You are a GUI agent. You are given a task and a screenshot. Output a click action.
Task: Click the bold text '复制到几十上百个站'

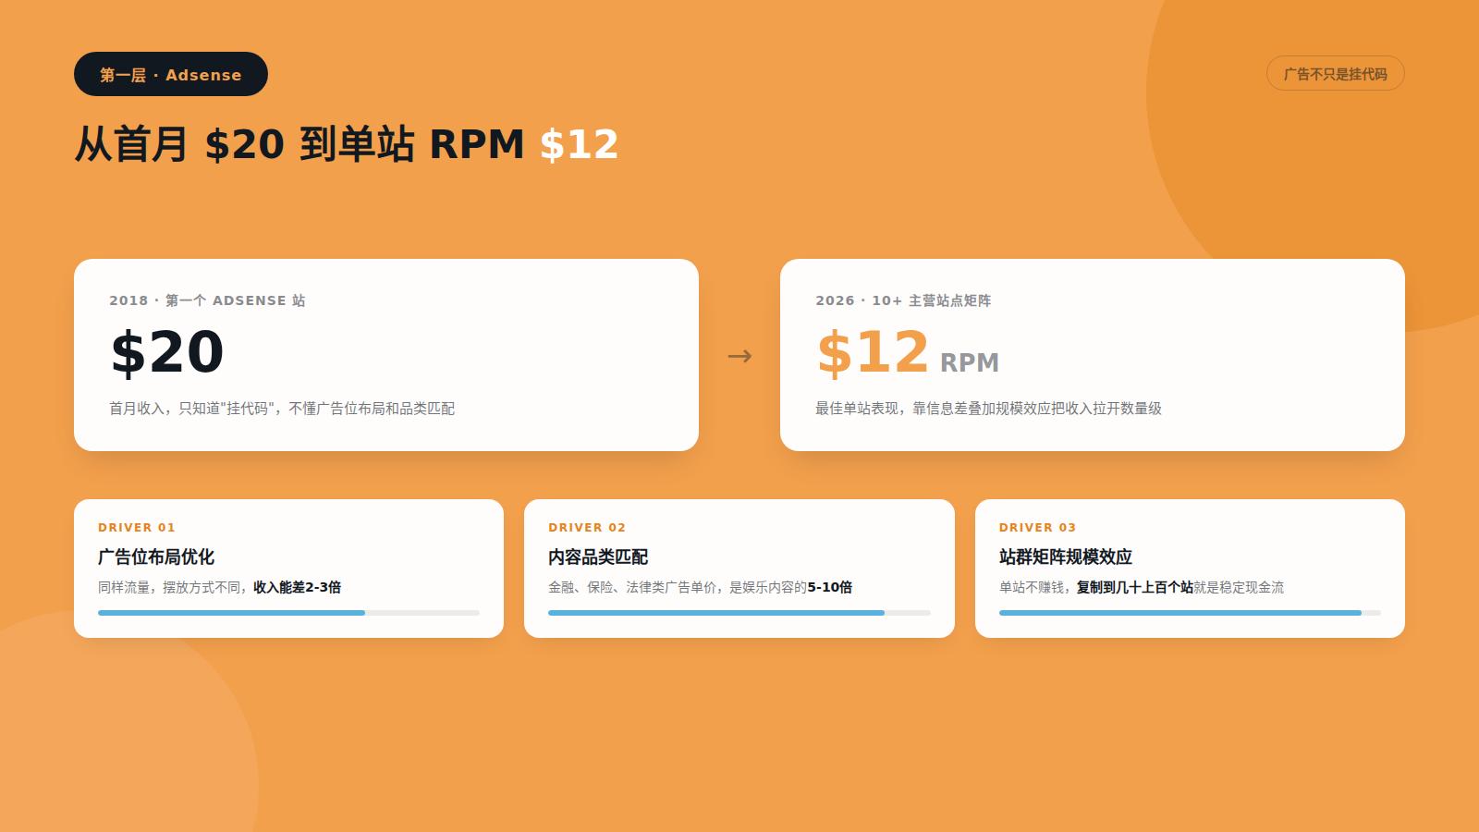[x=1135, y=587]
